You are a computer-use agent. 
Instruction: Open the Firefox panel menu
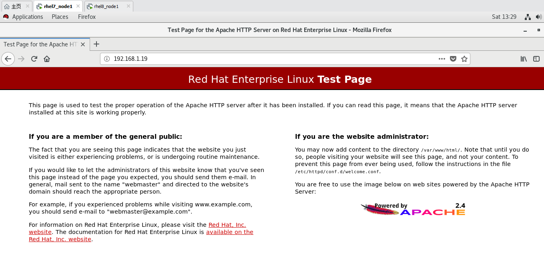coord(87,17)
